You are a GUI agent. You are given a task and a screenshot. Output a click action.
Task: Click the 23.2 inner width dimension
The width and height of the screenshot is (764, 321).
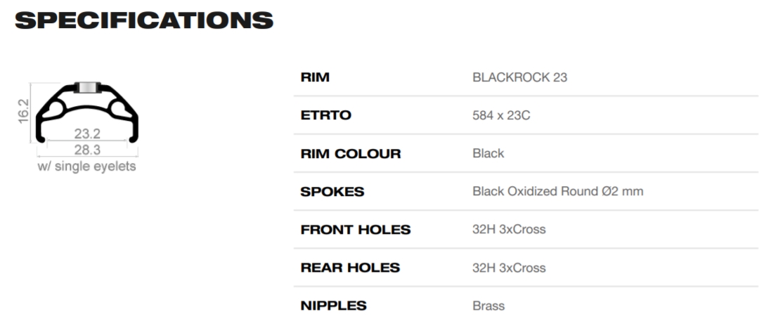[x=87, y=133]
